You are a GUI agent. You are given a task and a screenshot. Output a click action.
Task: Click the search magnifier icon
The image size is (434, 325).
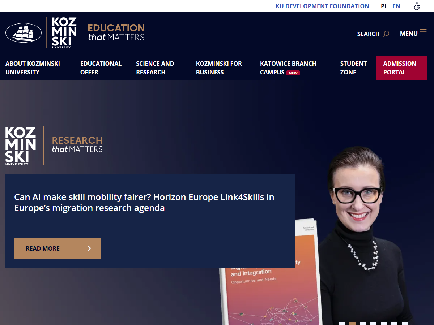[x=386, y=34]
